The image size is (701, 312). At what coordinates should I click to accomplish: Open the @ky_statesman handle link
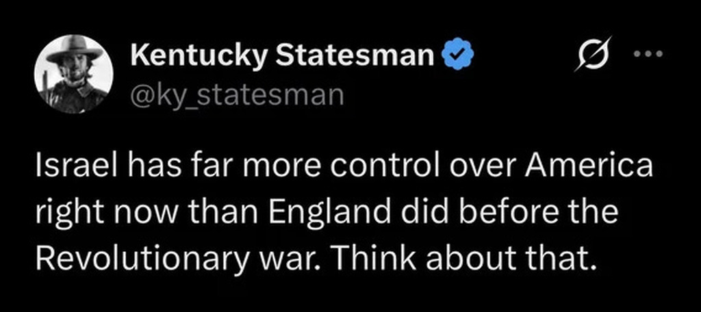236,94
